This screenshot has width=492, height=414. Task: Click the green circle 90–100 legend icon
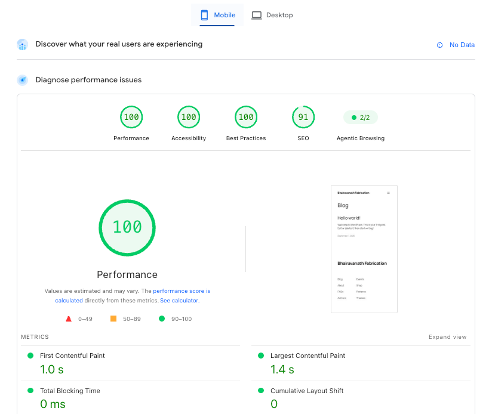[x=162, y=319]
